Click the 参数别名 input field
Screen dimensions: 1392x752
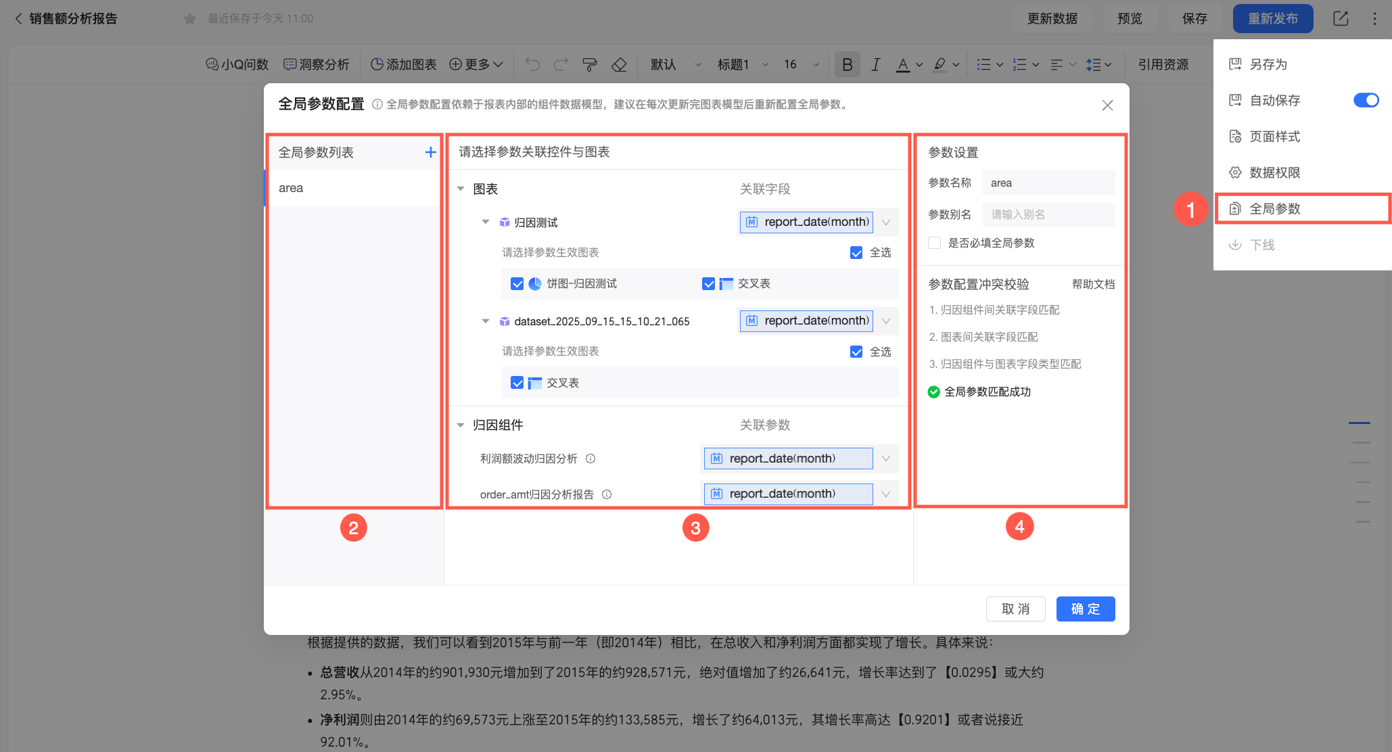point(1048,214)
